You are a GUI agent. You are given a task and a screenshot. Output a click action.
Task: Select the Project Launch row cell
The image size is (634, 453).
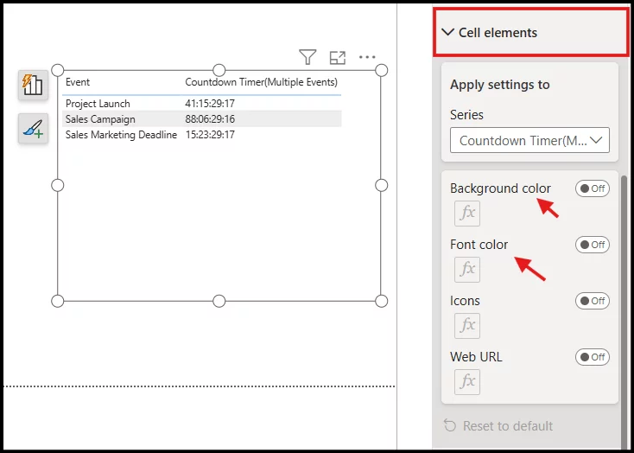[x=98, y=104]
